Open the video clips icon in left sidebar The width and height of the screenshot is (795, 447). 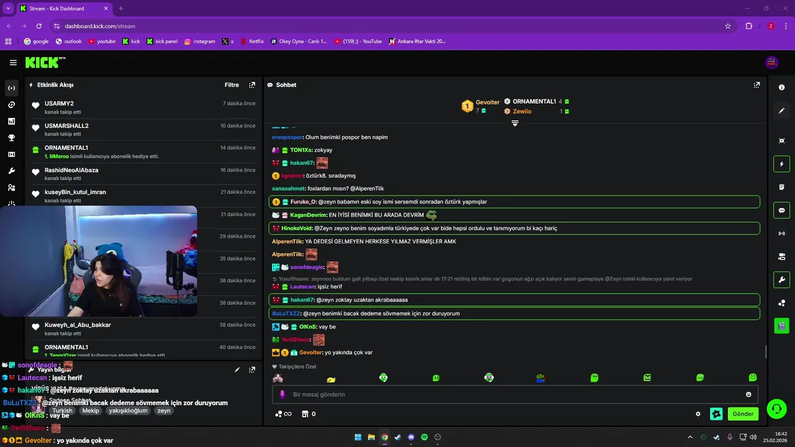coord(11,155)
